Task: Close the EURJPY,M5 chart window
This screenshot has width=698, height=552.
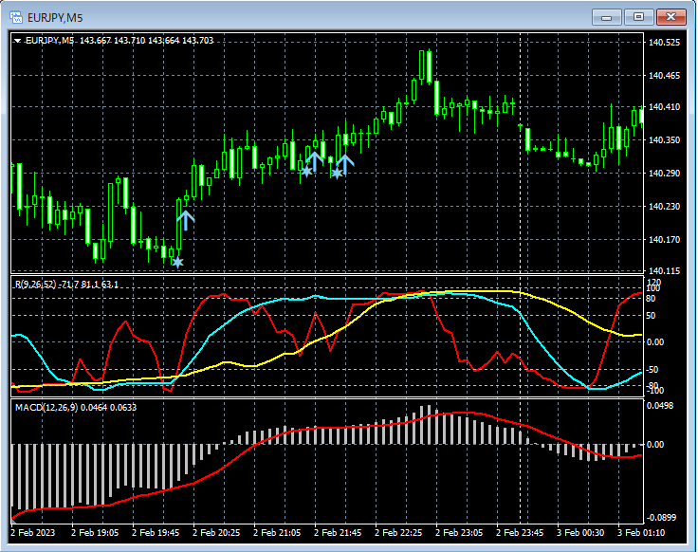Action: [670, 16]
